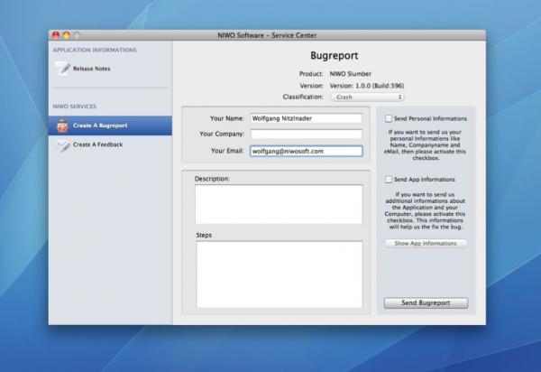Viewport: 541px width, 372px height.
Task: Click the Show App Informations button
Action: pyautogui.click(x=426, y=244)
